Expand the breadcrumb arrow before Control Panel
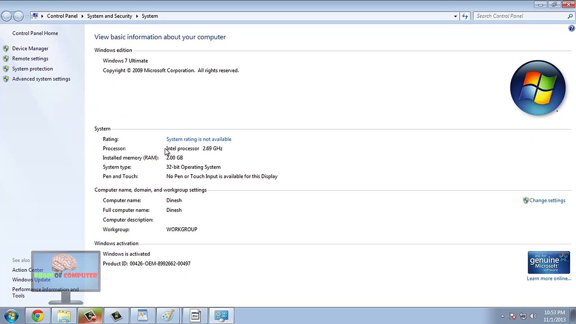The height and width of the screenshot is (324, 576). coord(42,16)
